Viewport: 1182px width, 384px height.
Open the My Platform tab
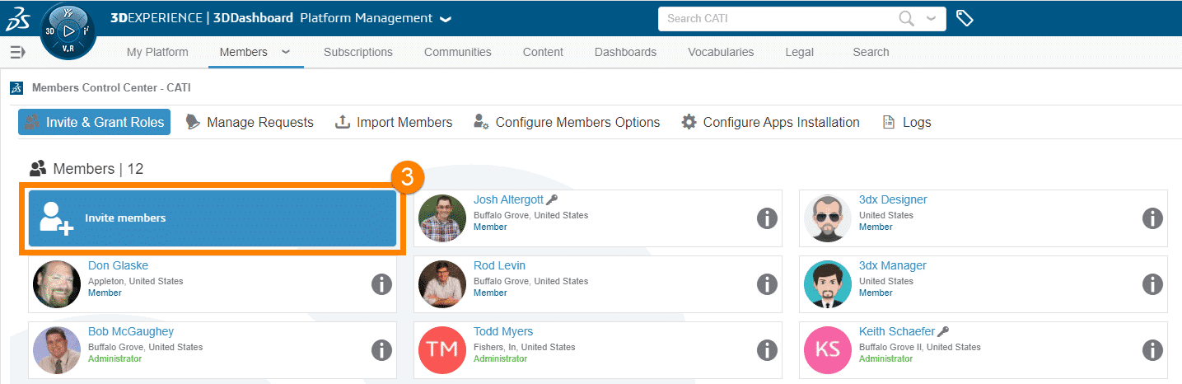pos(157,52)
